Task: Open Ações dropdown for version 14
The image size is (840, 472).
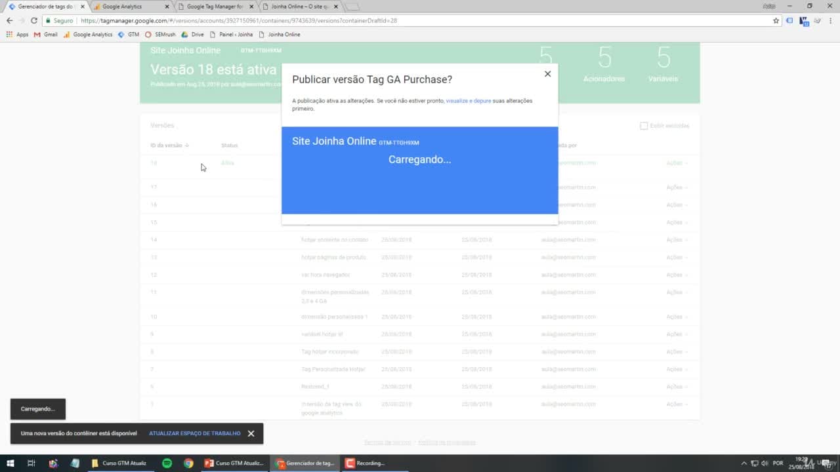Action: 677,240
